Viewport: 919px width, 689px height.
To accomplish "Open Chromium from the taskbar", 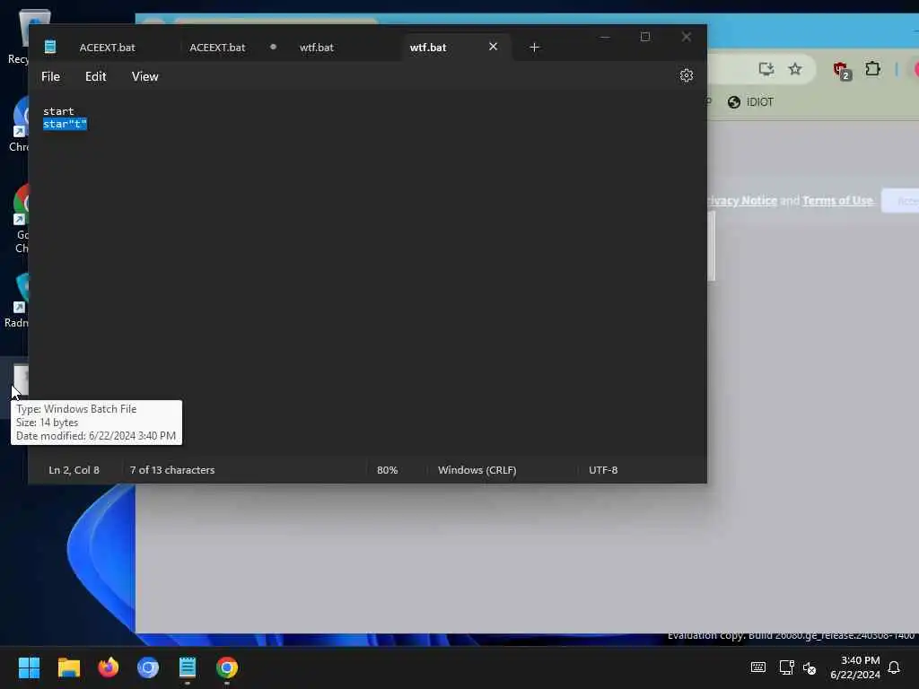I will [x=148, y=667].
